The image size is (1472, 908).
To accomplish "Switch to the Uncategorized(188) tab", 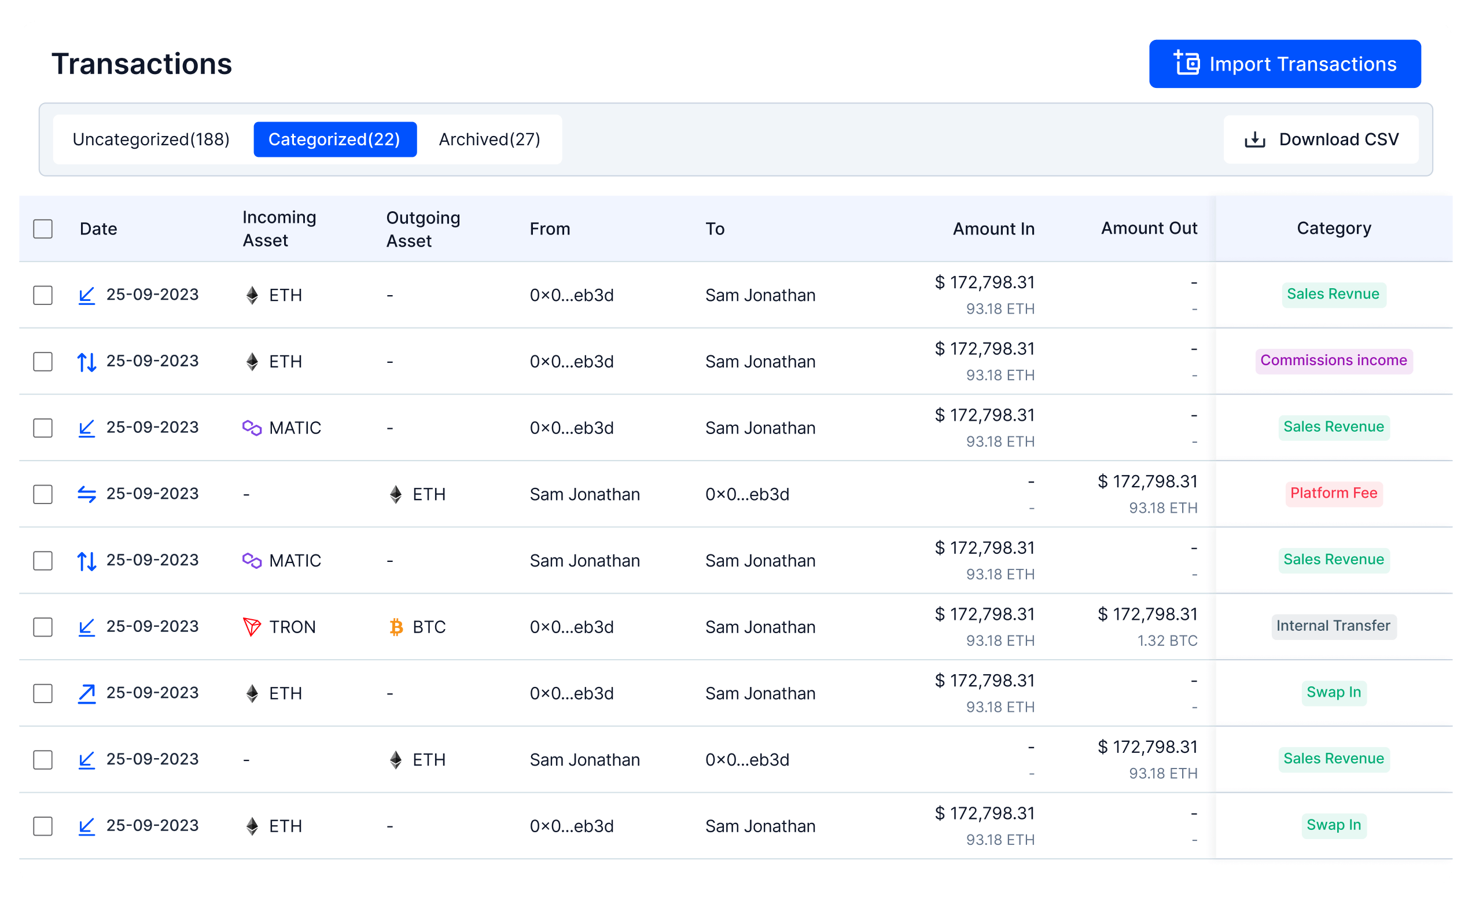I will coord(151,139).
